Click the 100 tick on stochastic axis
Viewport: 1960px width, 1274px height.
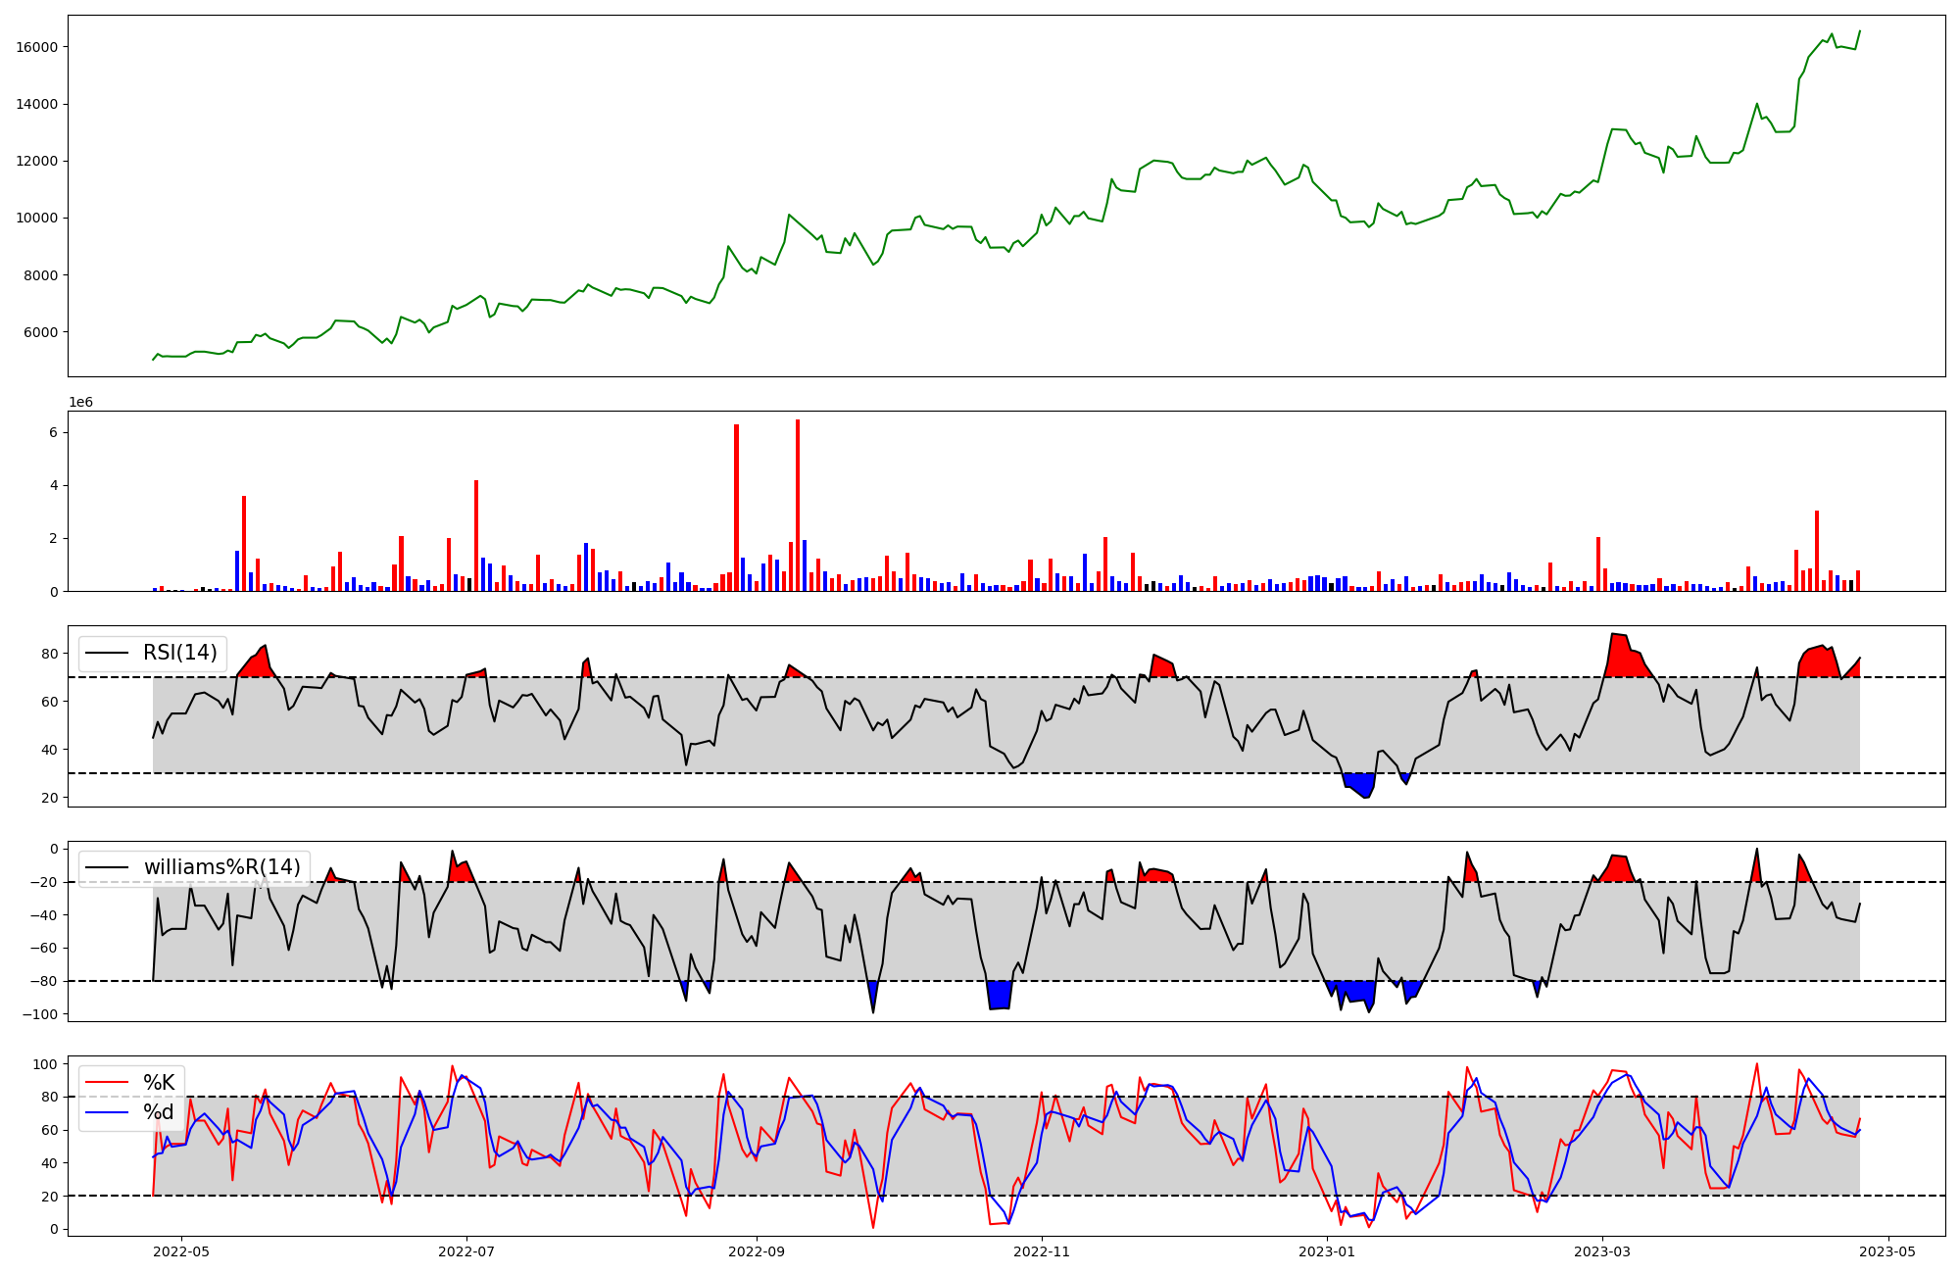coord(46,1064)
